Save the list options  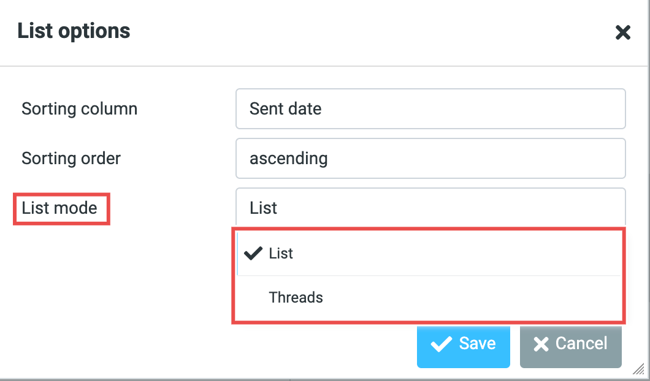463,344
